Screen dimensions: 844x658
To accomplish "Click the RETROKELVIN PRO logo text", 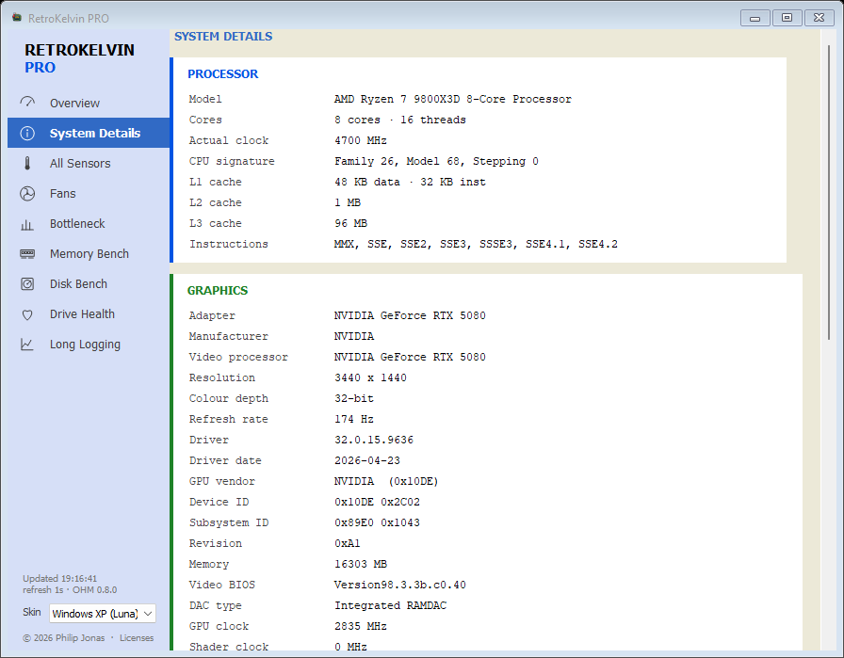I will click(x=79, y=58).
